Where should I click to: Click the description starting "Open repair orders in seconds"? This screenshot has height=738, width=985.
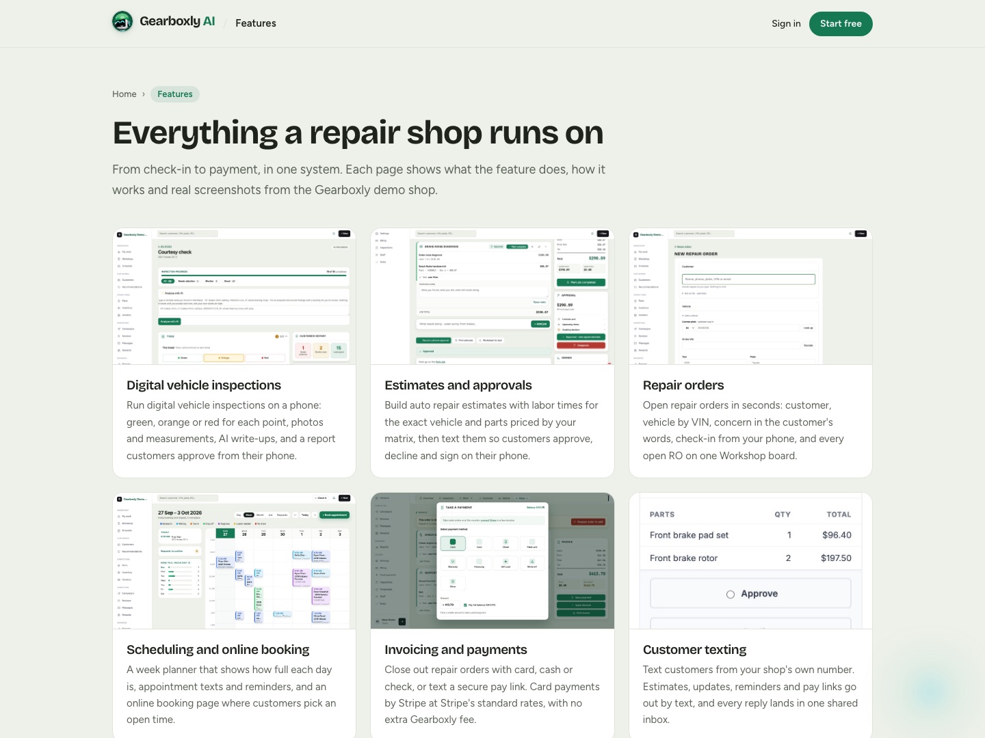744,430
